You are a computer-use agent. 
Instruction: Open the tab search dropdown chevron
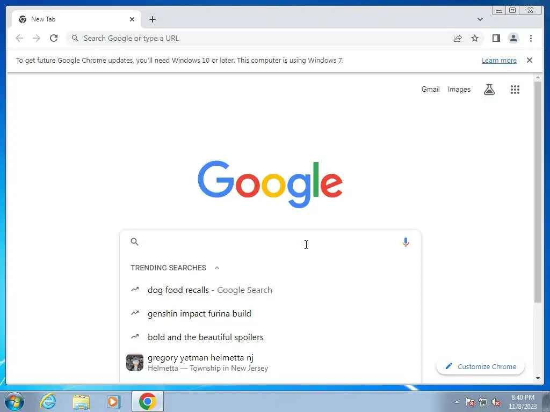point(480,19)
